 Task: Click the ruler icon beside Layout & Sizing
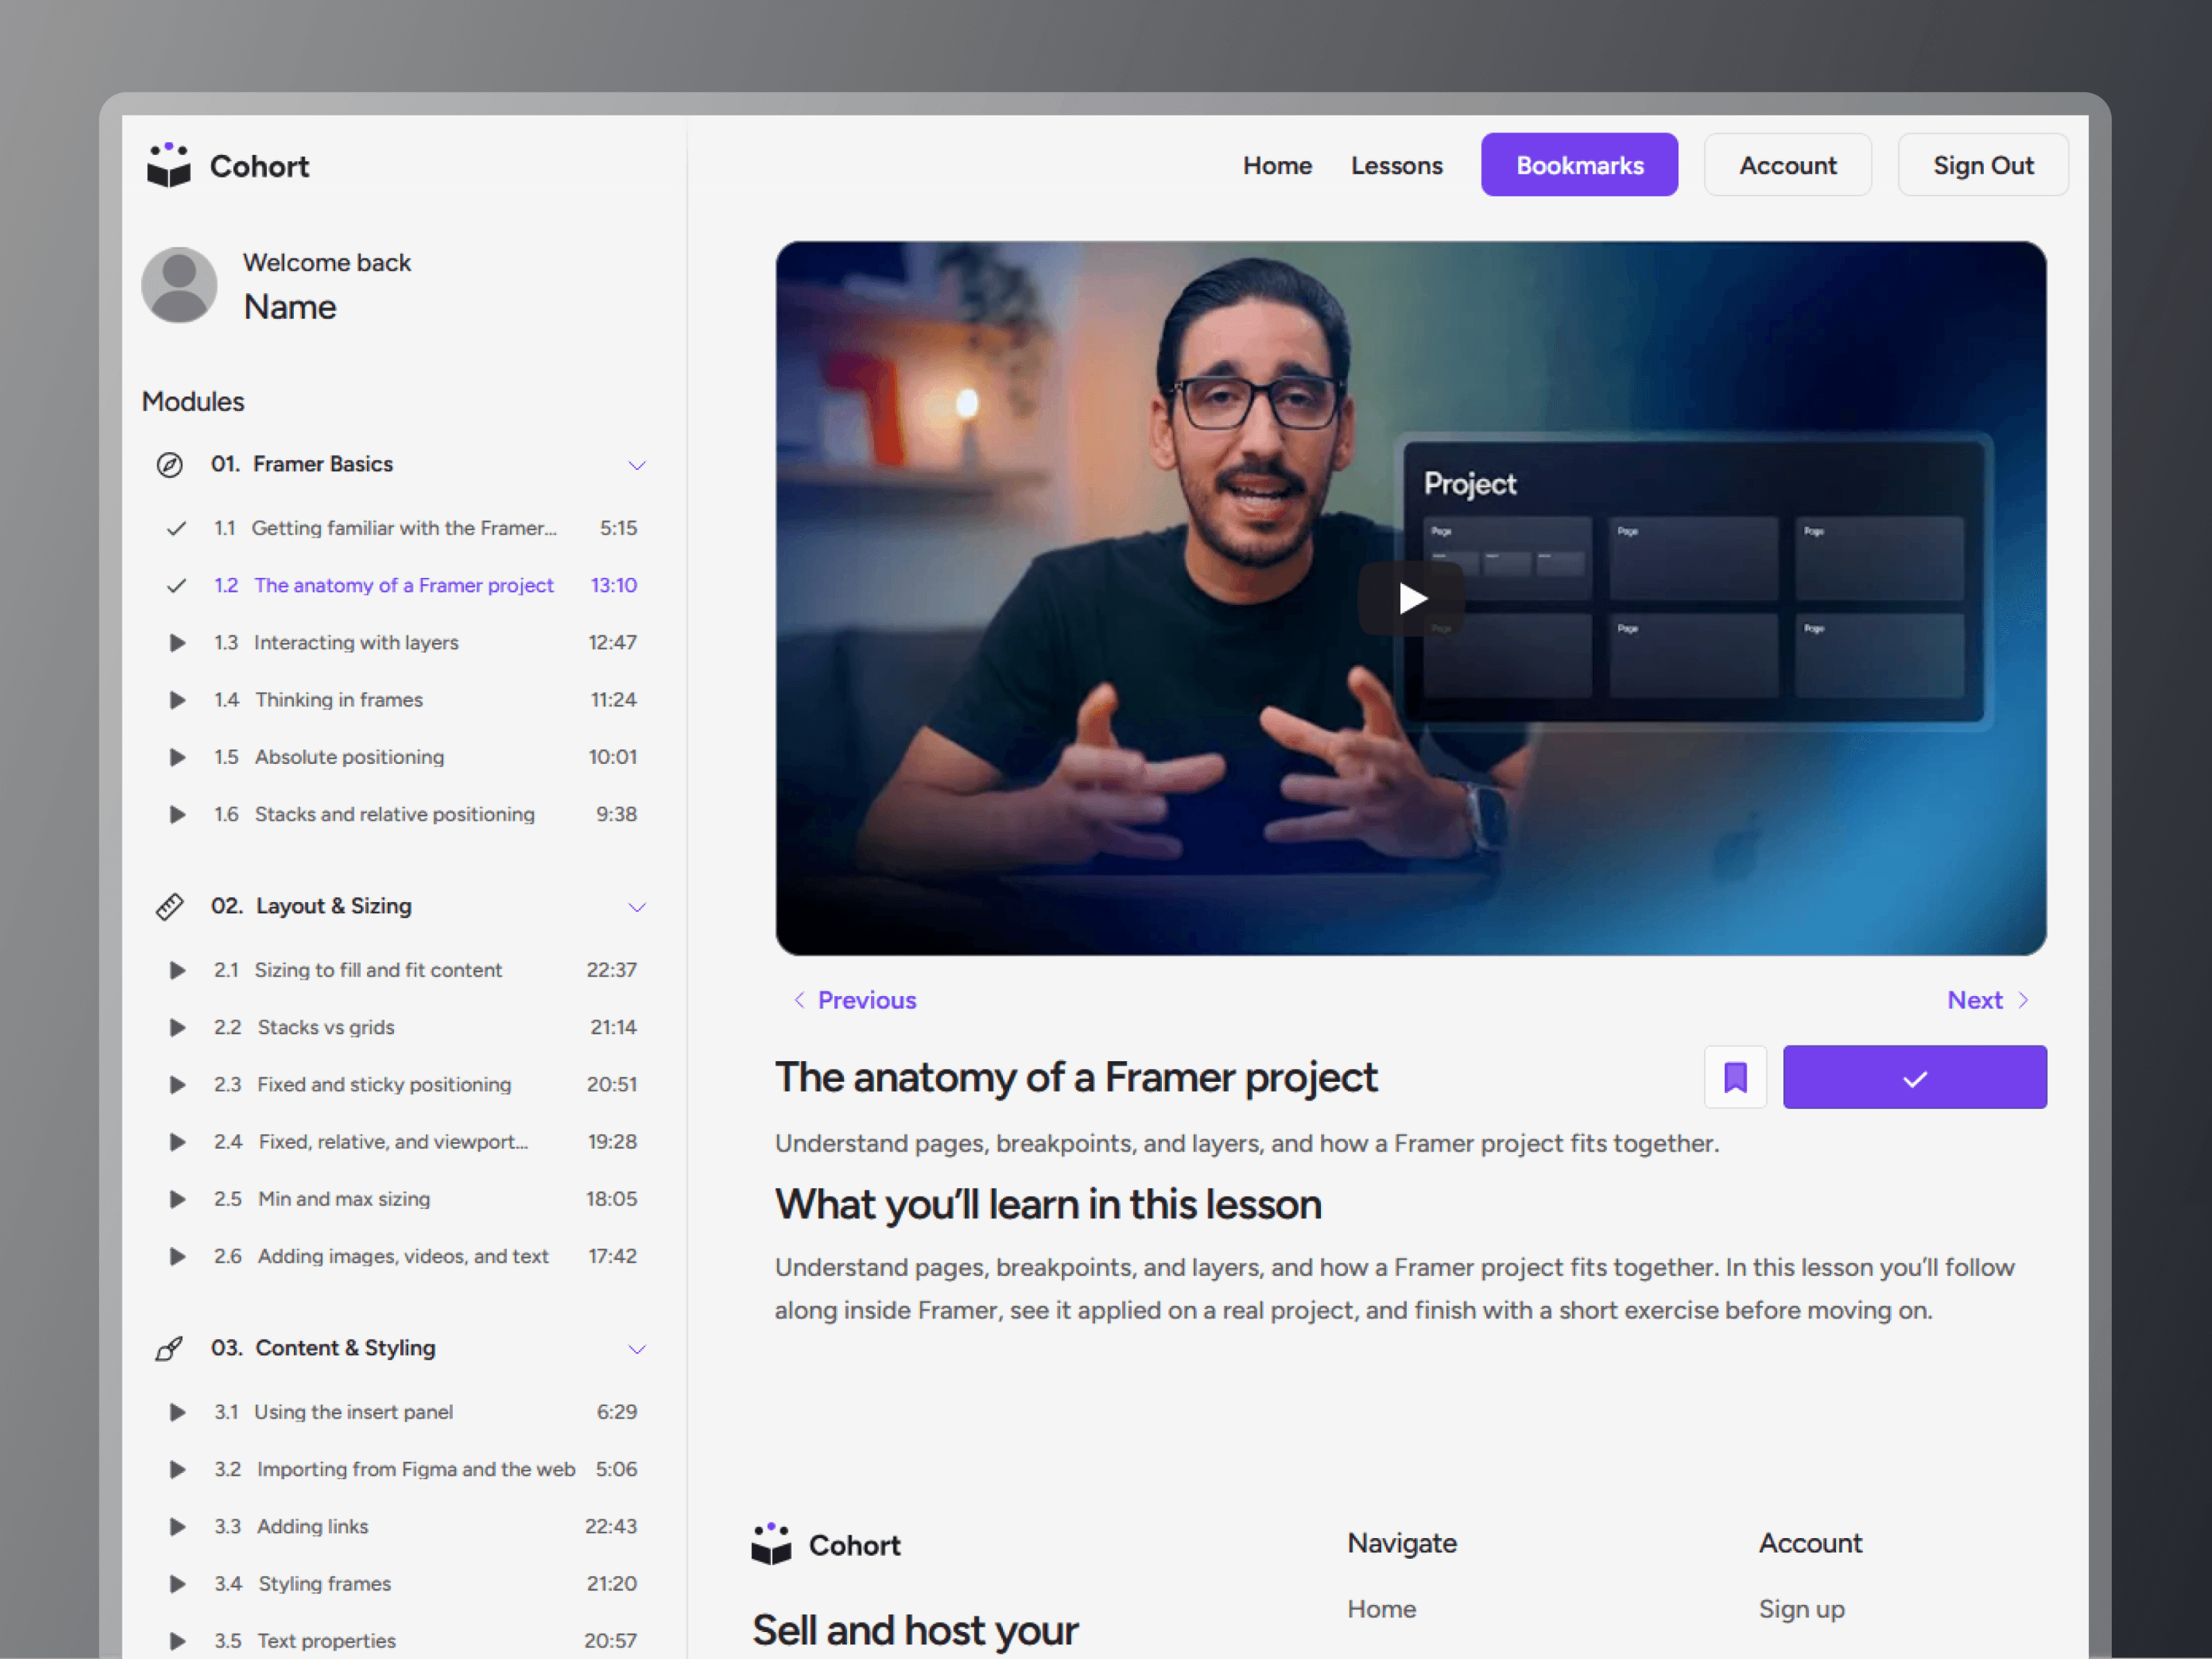(169, 906)
